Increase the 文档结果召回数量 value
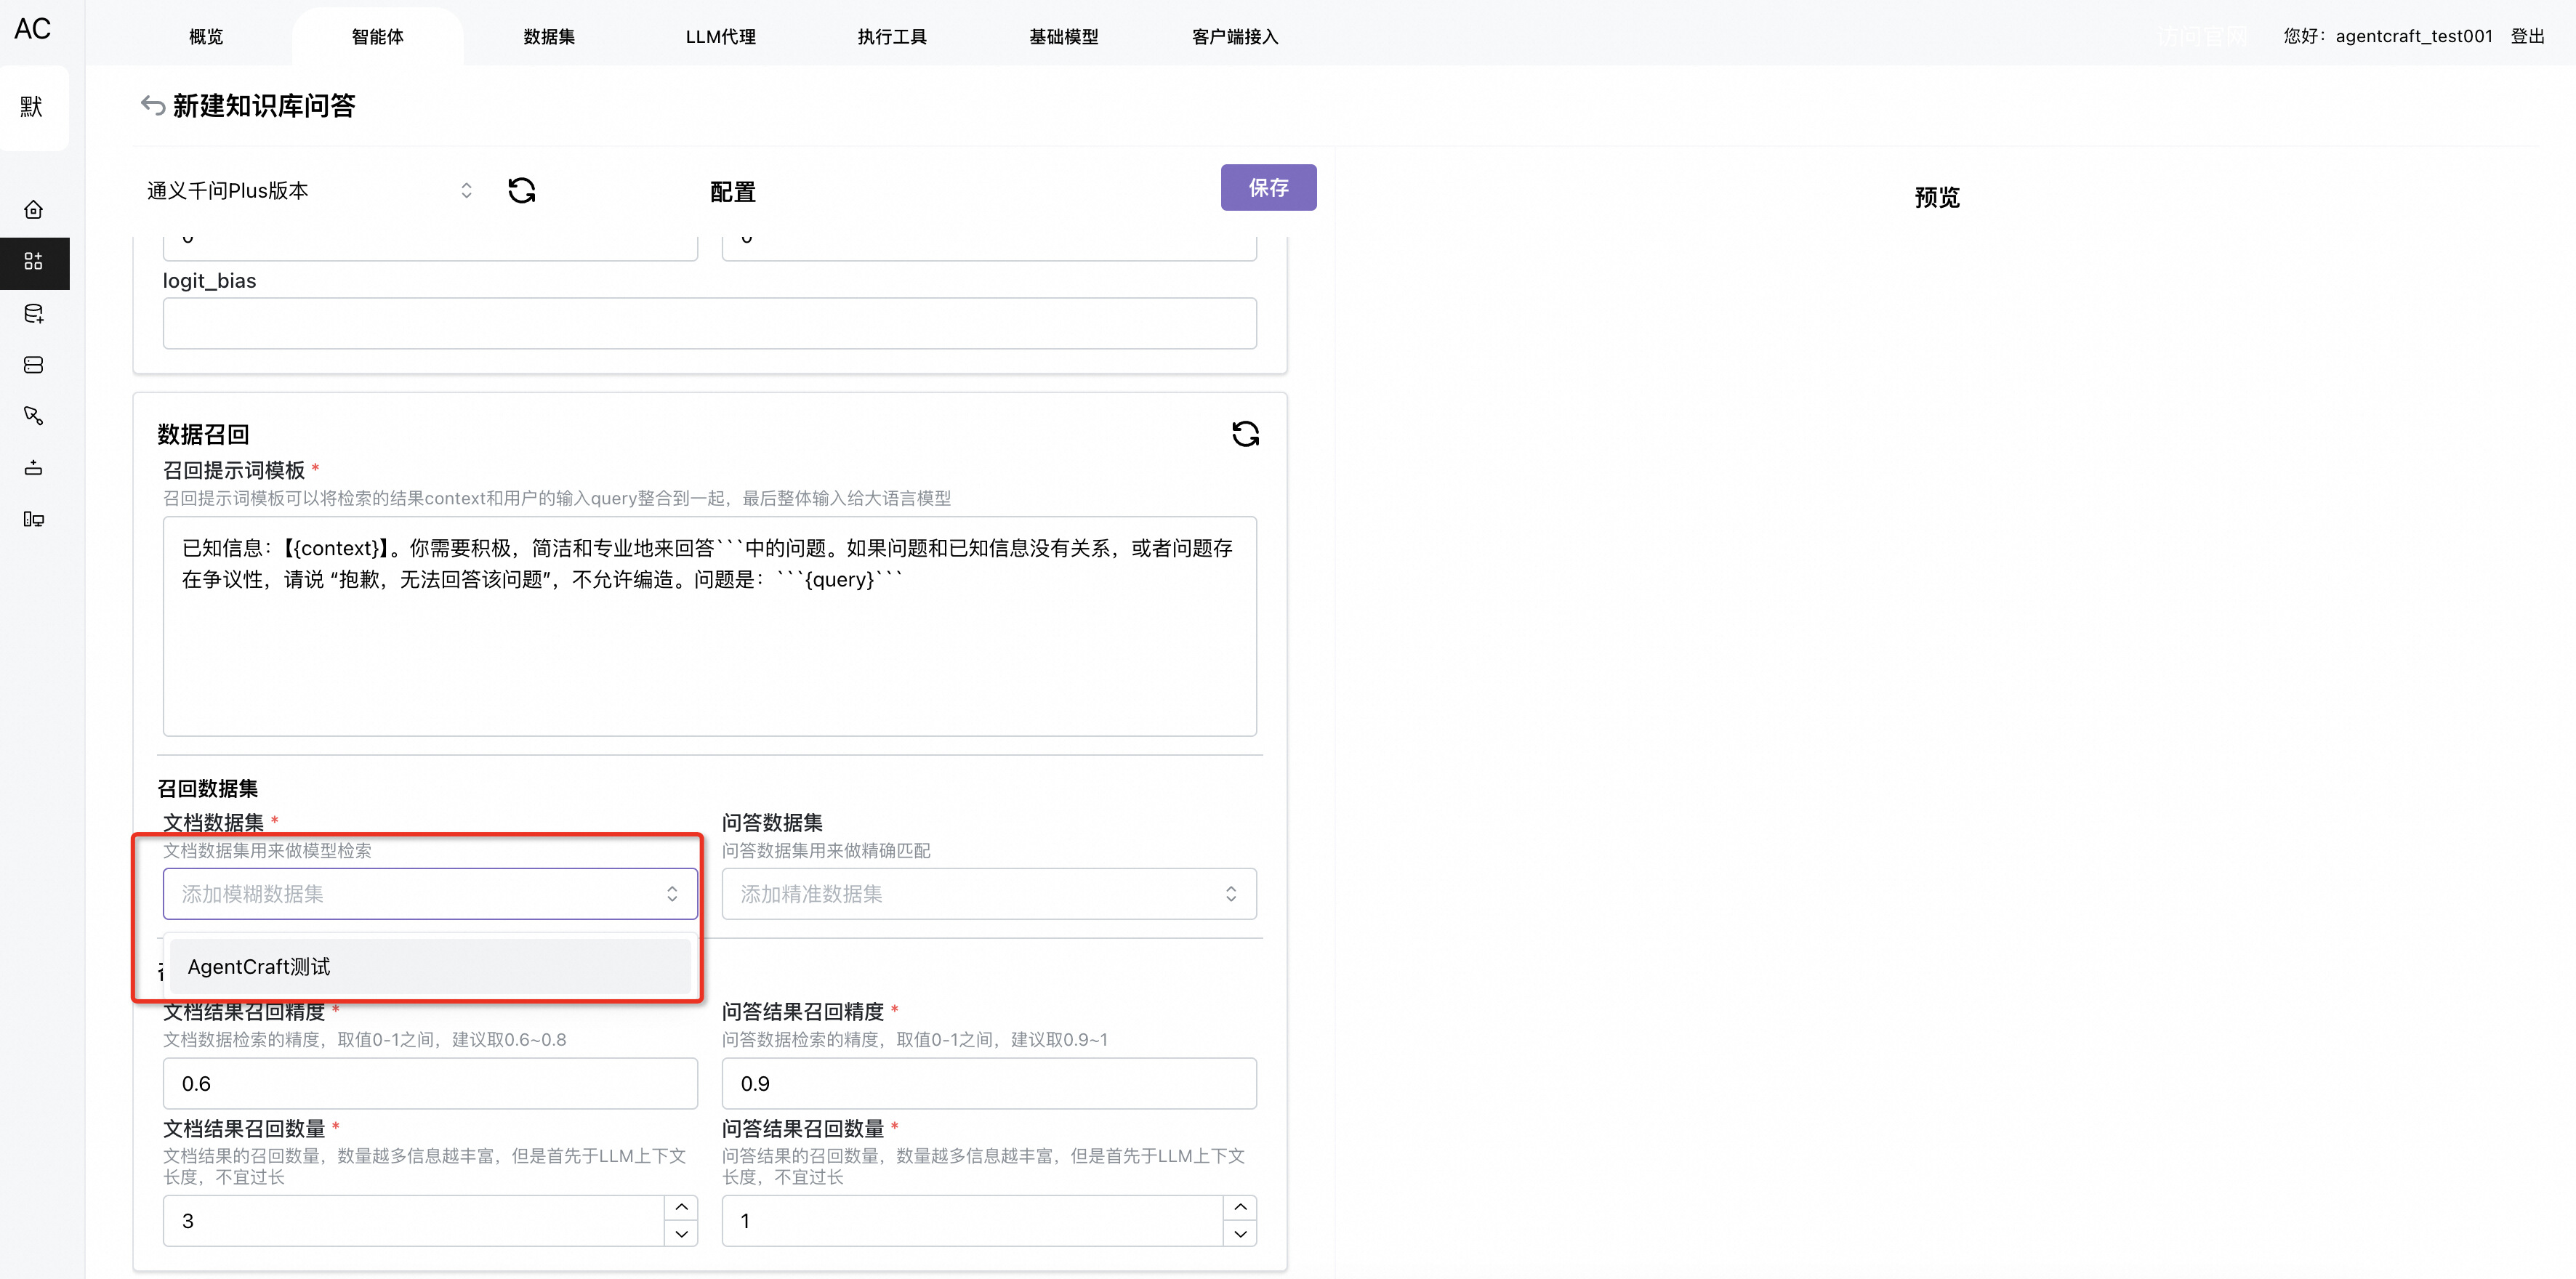 click(681, 1207)
